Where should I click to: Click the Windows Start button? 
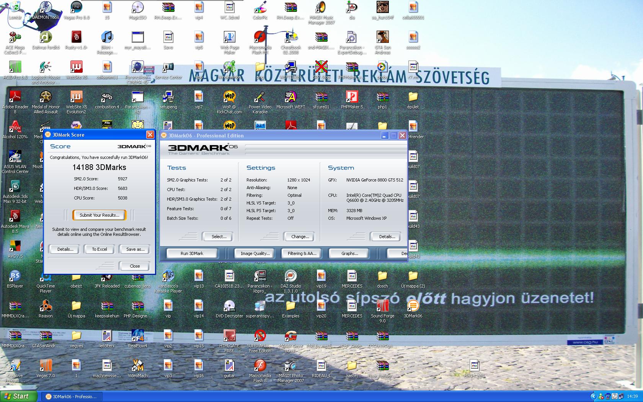[x=19, y=396]
